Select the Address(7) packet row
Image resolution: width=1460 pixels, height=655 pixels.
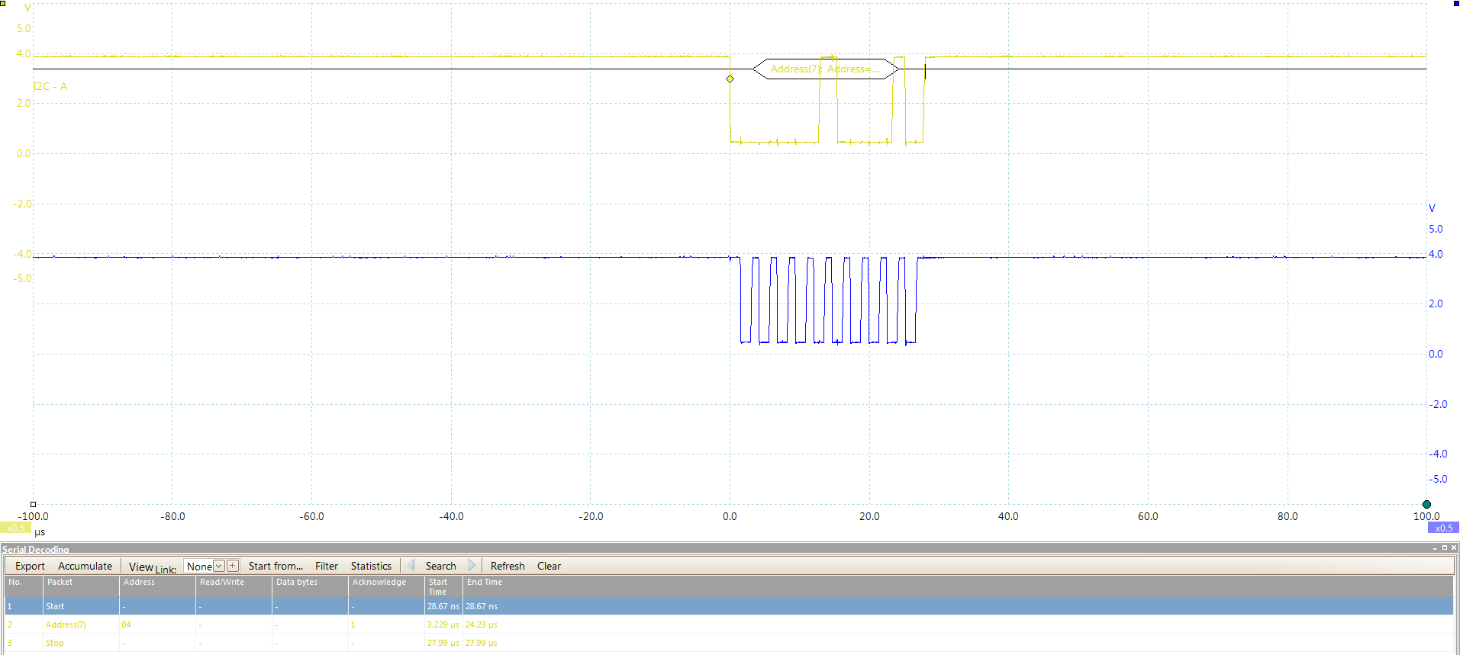pyautogui.click(x=729, y=624)
